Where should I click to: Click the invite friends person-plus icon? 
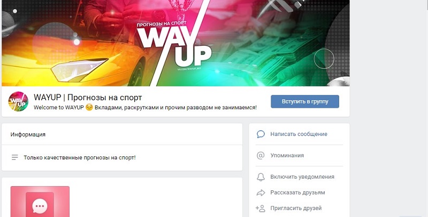261,208
